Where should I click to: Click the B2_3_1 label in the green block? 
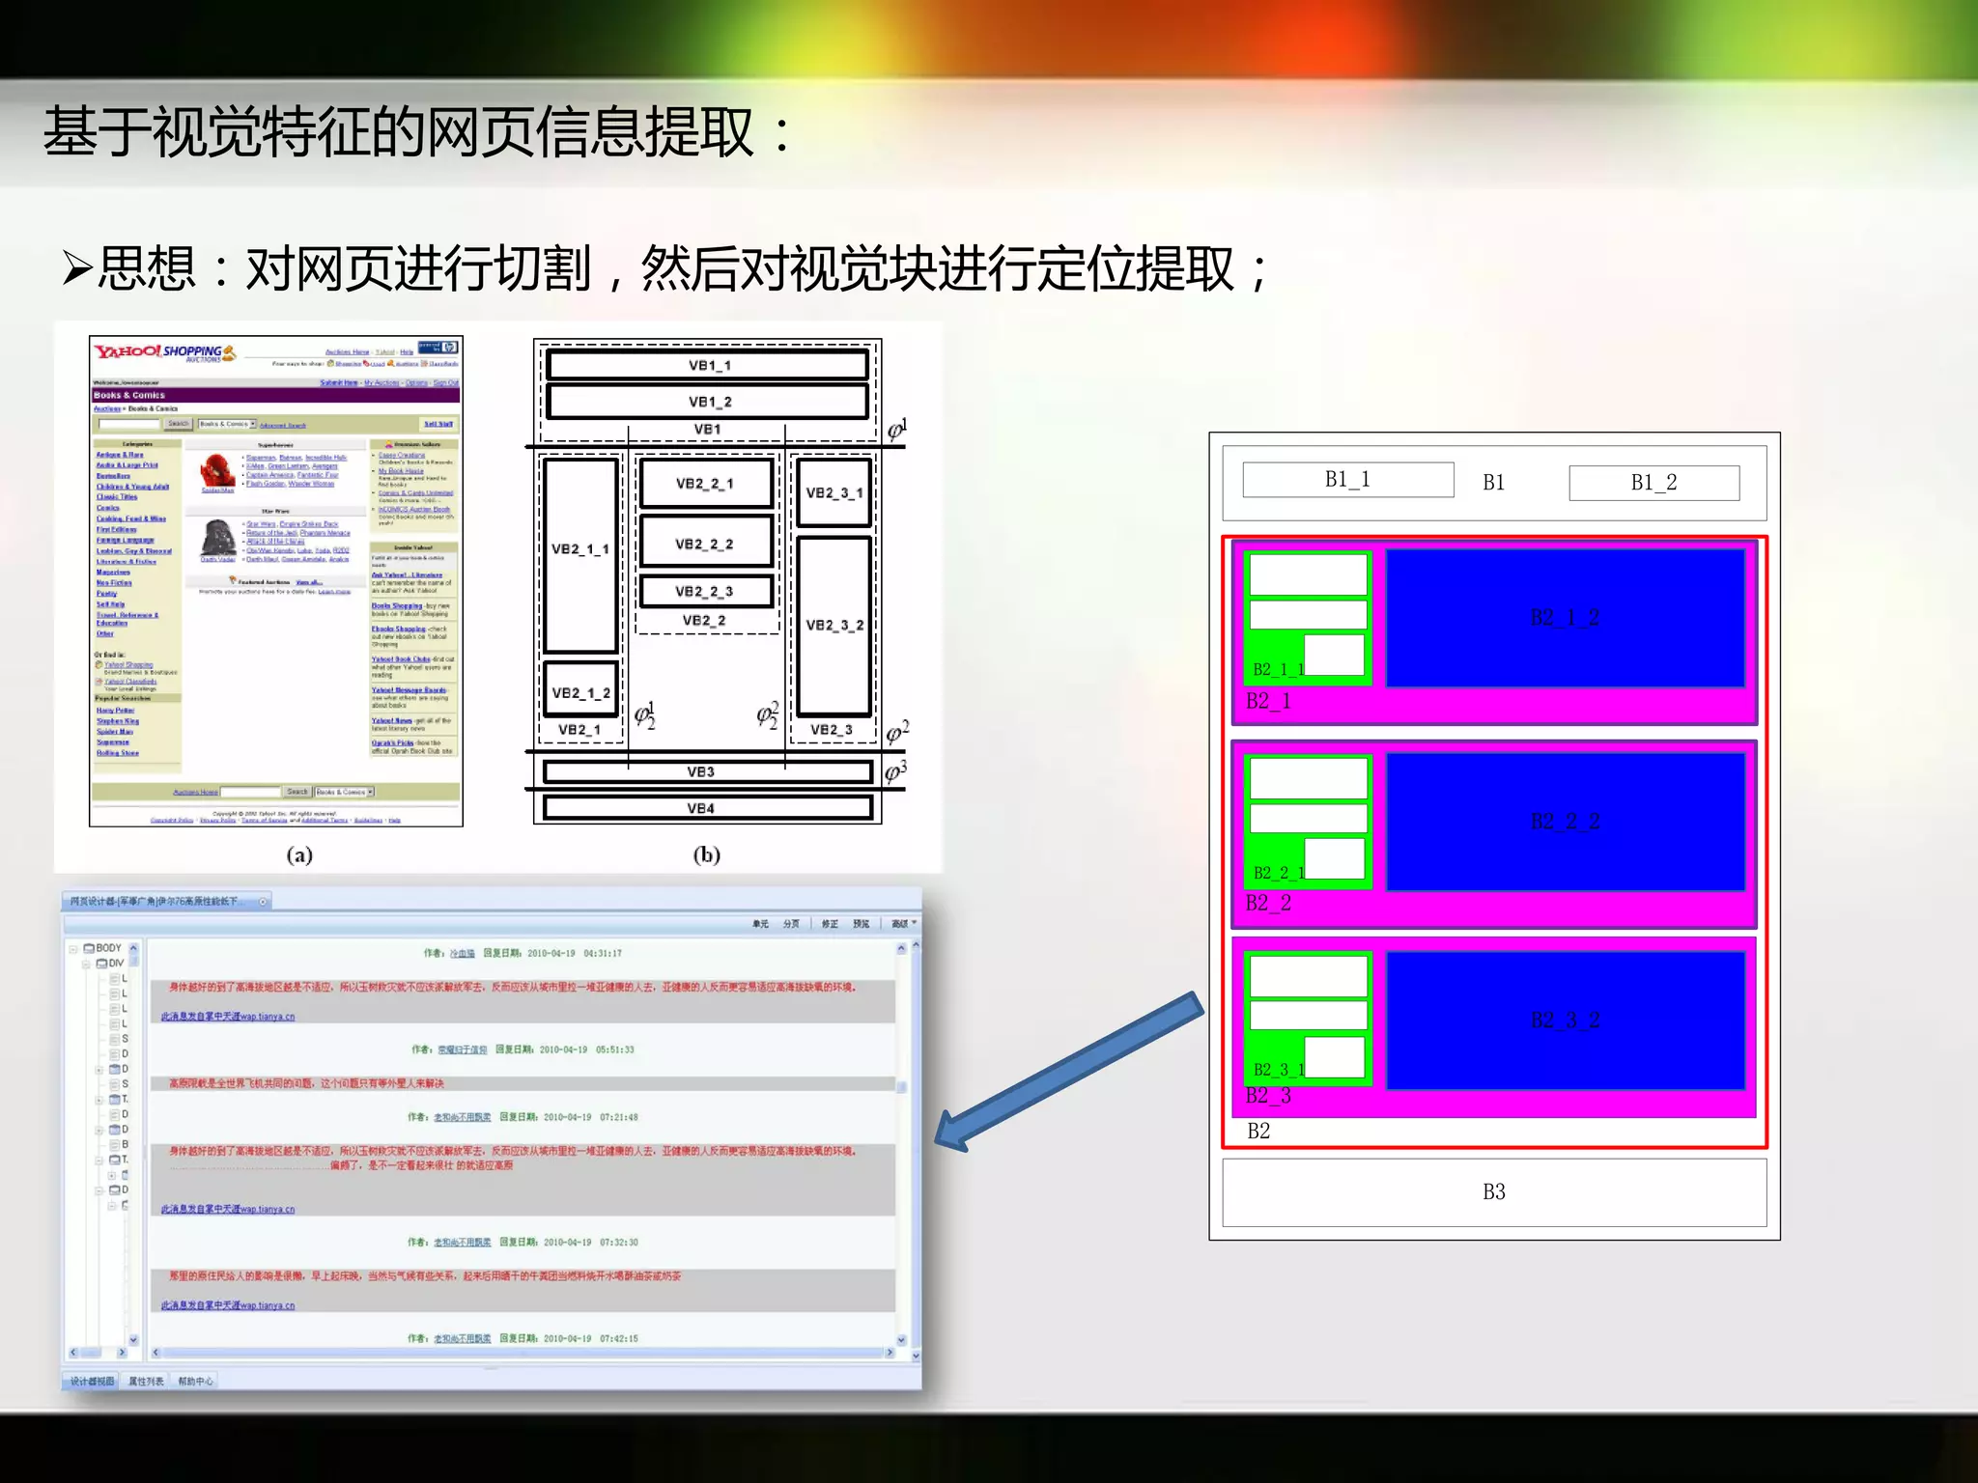(x=1278, y=1070)
